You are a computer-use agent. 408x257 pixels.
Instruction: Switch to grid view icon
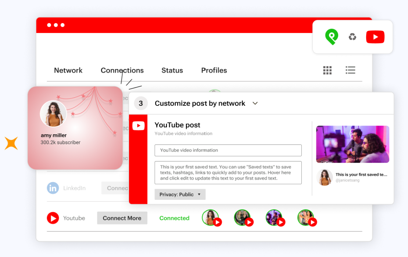point(328,70)
